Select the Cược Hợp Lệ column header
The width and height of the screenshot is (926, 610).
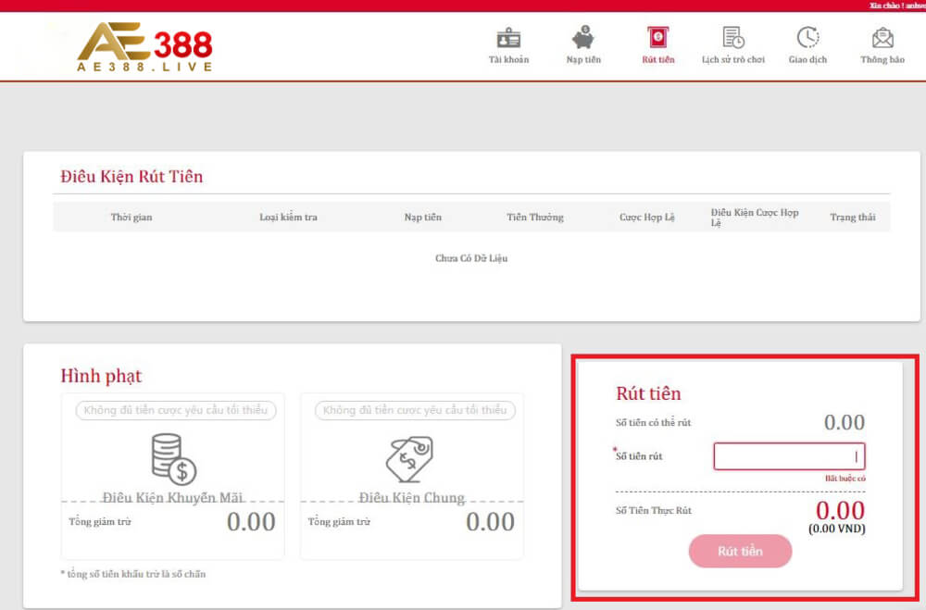pyautogui.click(x=647, y=218)
